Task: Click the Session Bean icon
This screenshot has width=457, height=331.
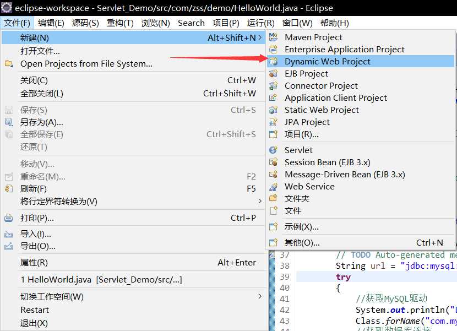Action: click(x=273, y=162)
